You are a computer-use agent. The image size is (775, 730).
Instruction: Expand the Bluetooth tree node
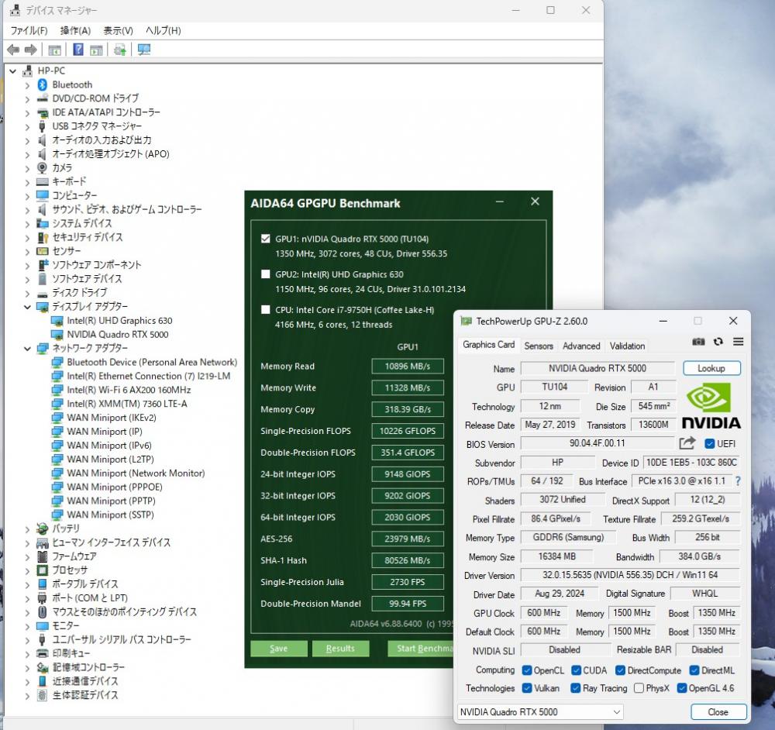pos(27,85)
